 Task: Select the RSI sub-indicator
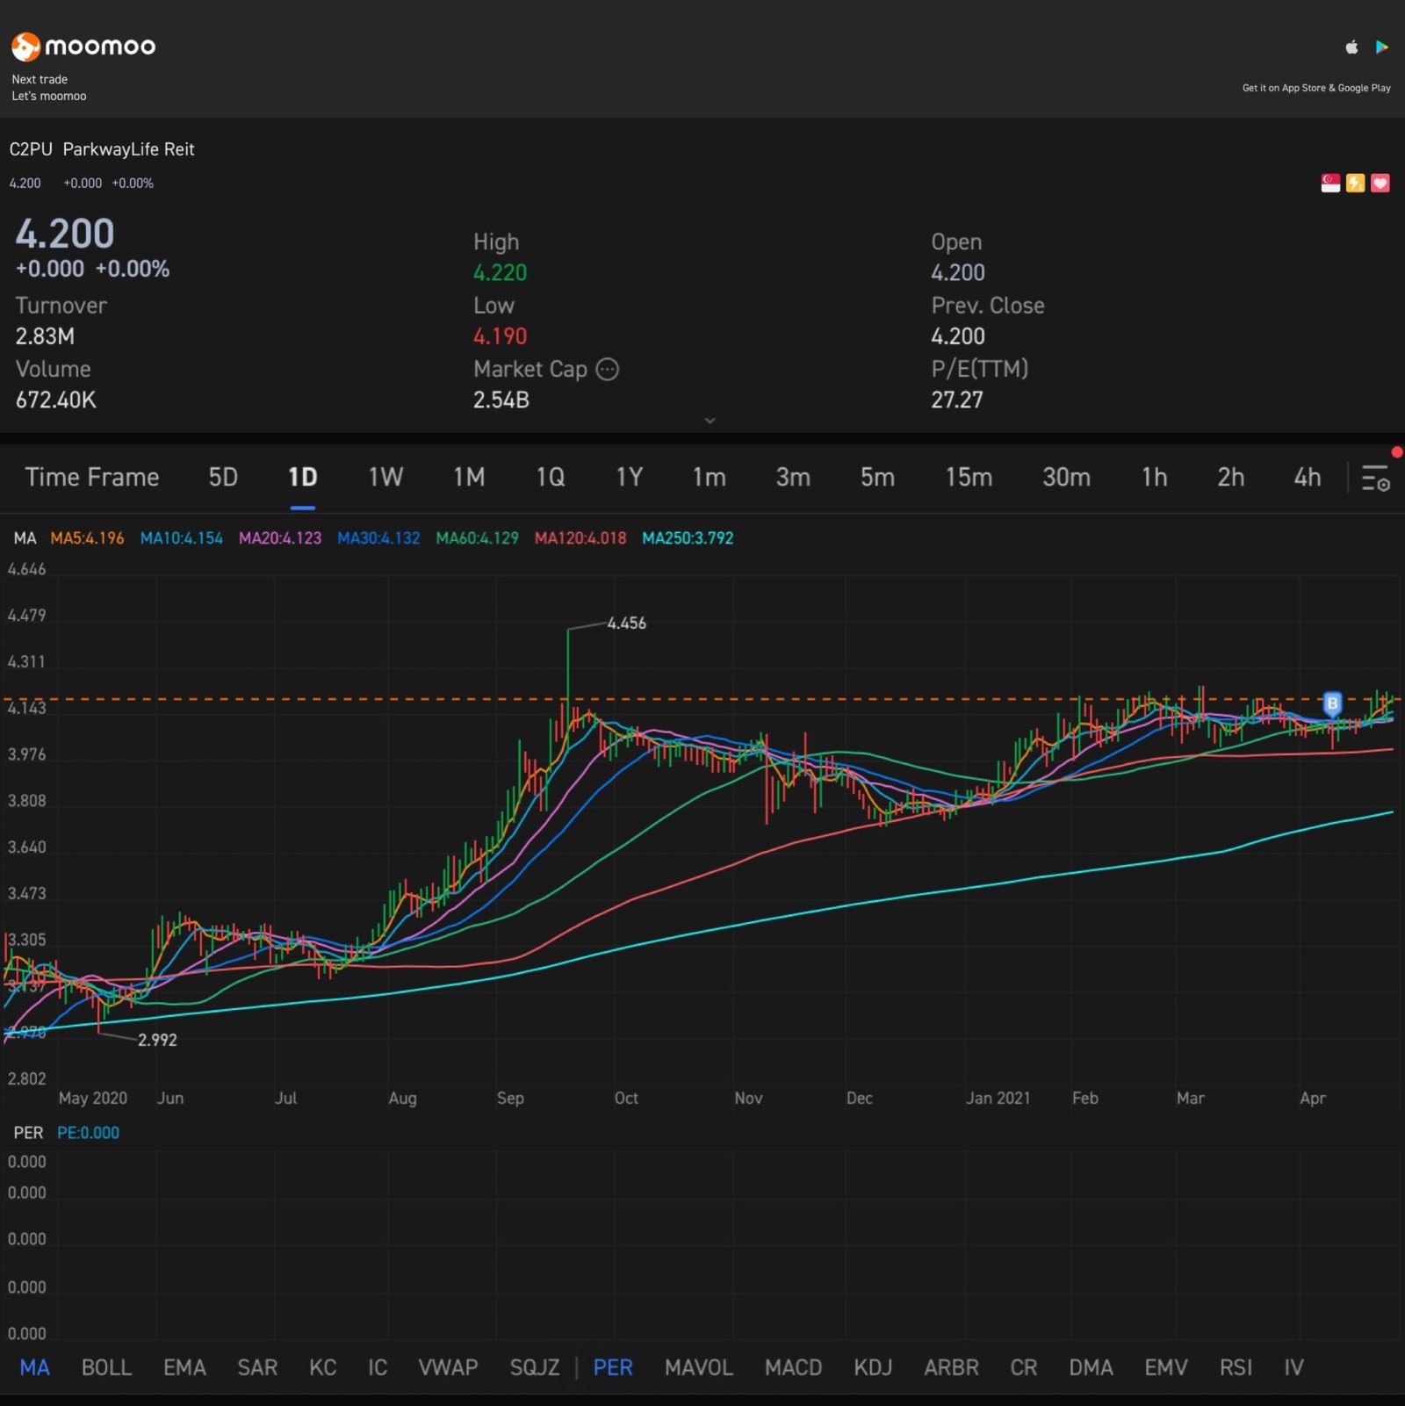tap(1236, 1367)
